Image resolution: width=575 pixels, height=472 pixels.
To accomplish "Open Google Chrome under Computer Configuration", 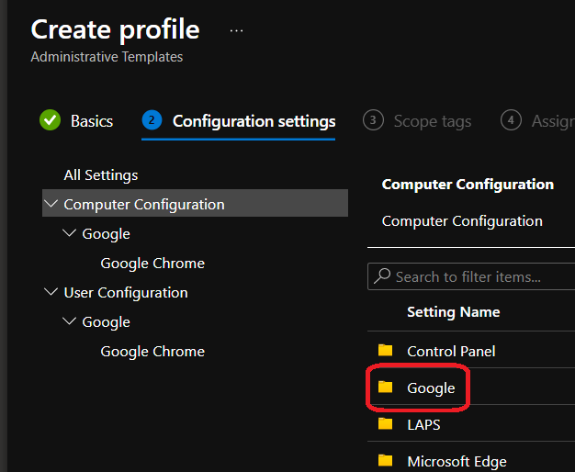I will (152, 263).
